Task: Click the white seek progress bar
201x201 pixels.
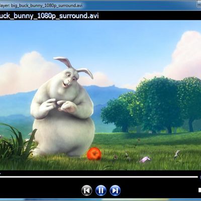Action: pyautogui.click(x=99, y=177)
